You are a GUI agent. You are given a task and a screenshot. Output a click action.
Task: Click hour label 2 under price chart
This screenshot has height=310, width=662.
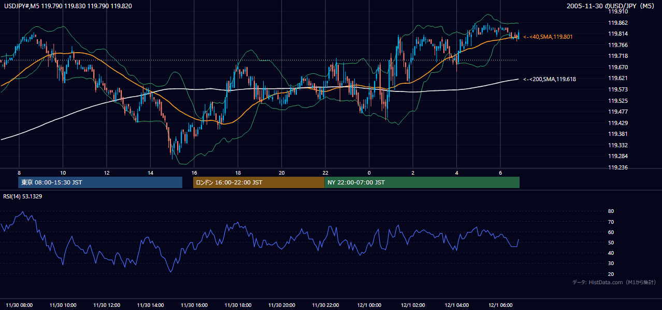click(x=413, y=173)
